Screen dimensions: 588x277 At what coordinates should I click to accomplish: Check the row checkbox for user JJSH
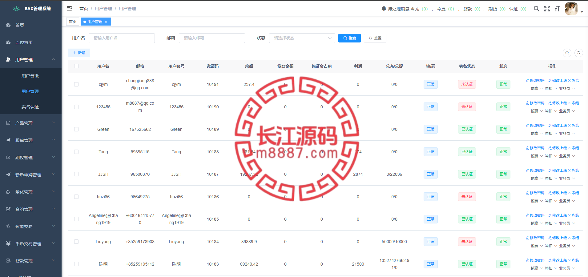point(76,174)
